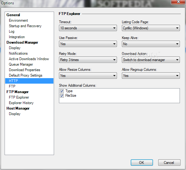
Task: Select Active Downloads Window option
Action: point(29,59)
